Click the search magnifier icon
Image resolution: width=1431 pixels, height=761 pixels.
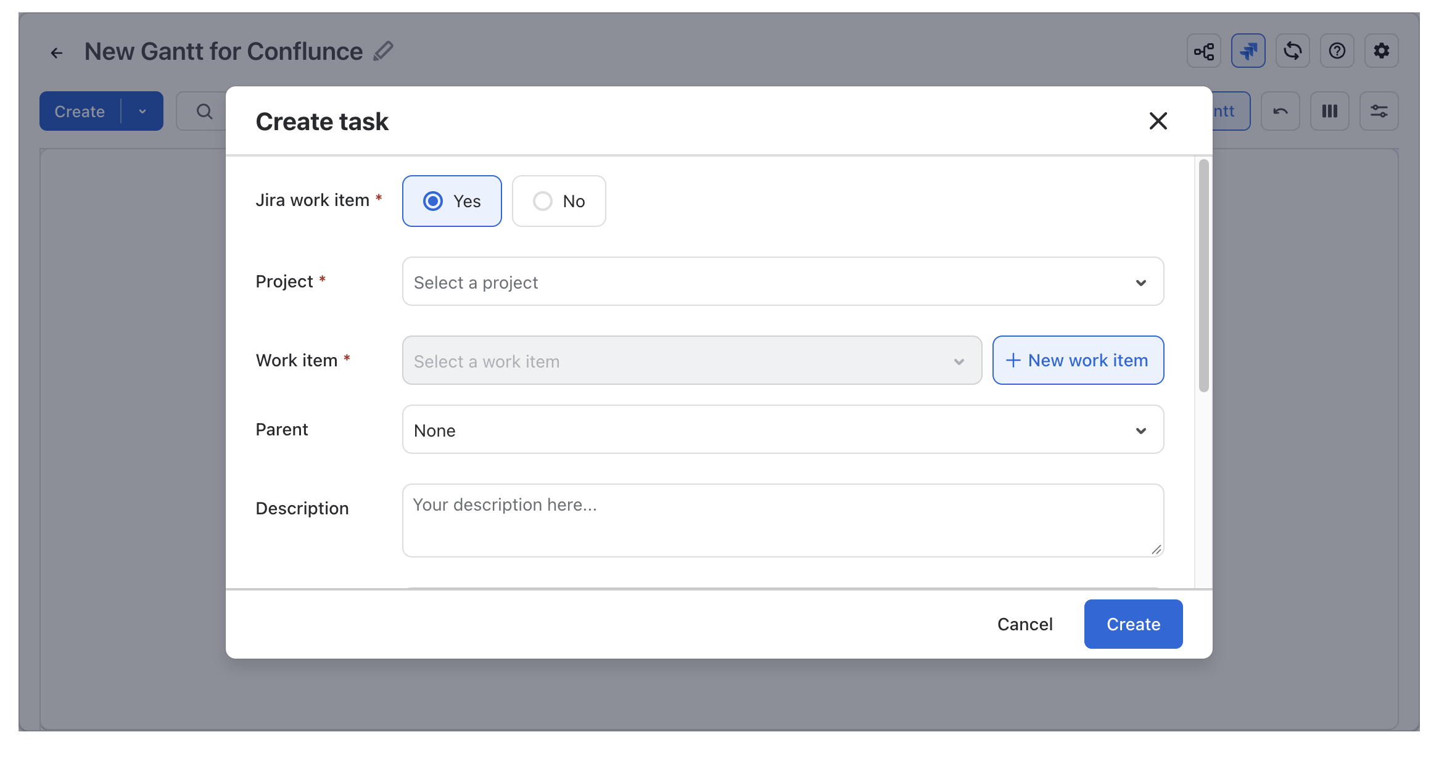pyautogui.click(x=204, y=112)
